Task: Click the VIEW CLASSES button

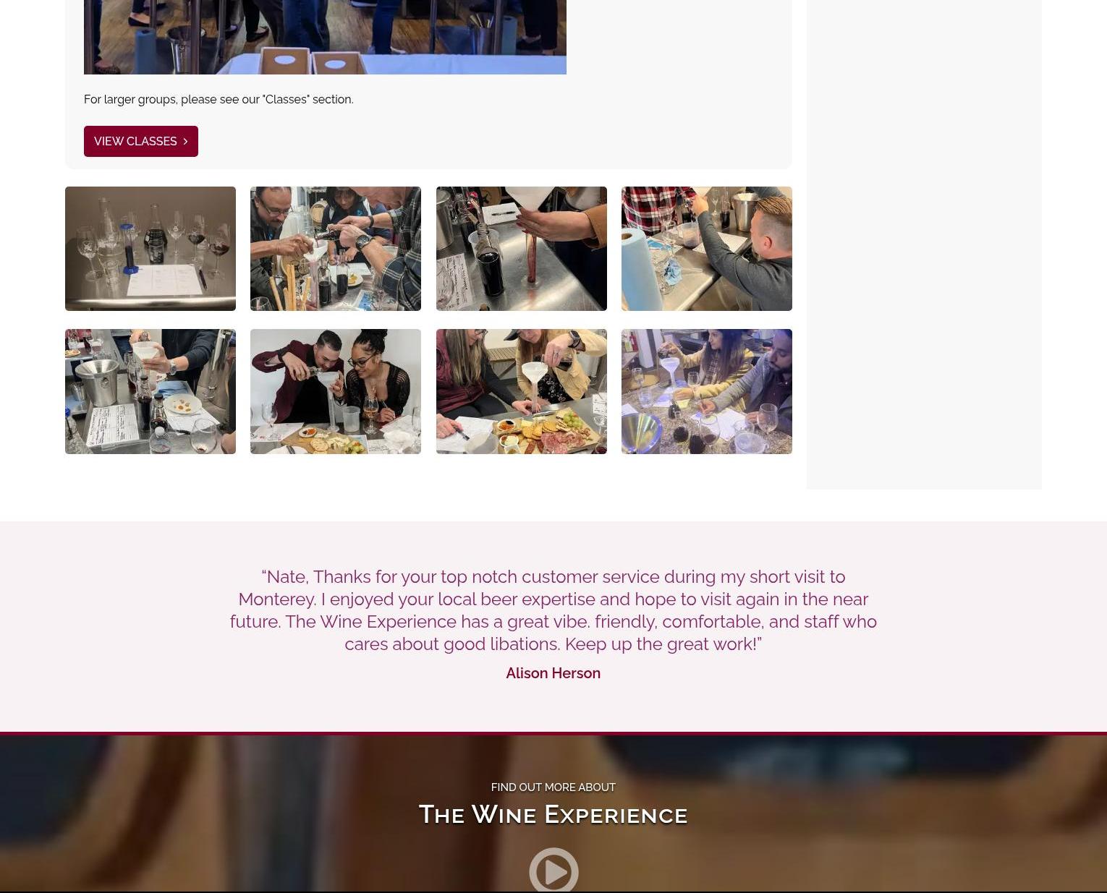Action: pos(140,141)
